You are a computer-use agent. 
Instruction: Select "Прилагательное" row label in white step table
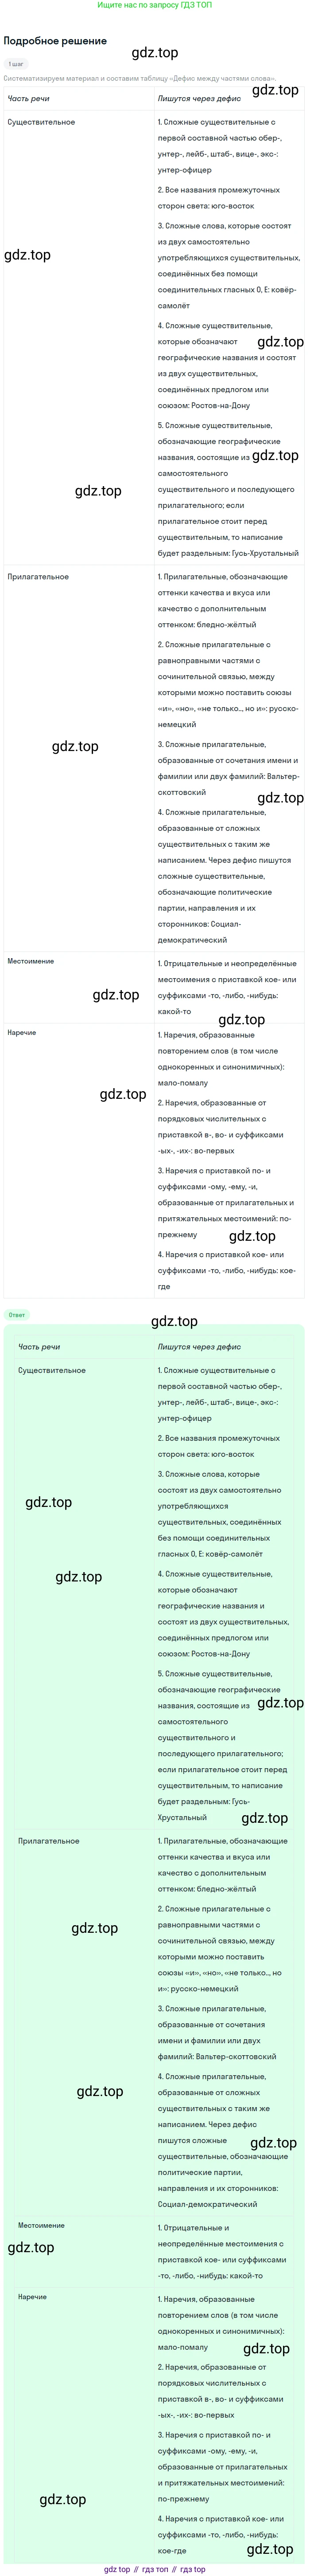(38, 577)
